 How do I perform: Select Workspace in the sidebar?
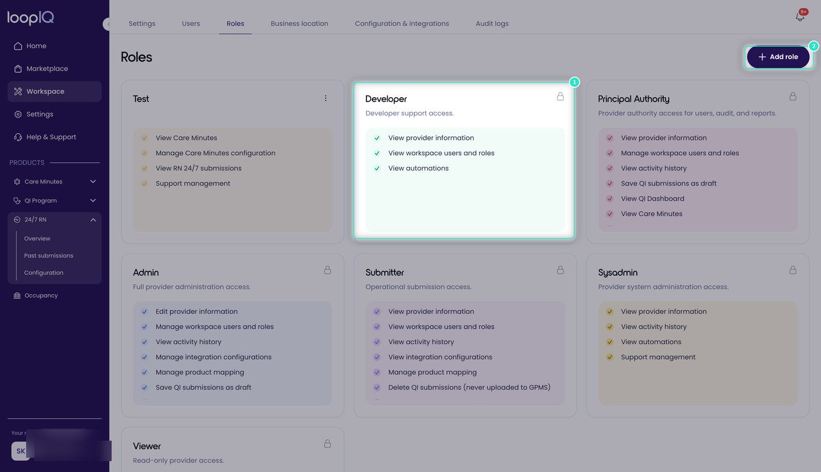click(55, 91)
